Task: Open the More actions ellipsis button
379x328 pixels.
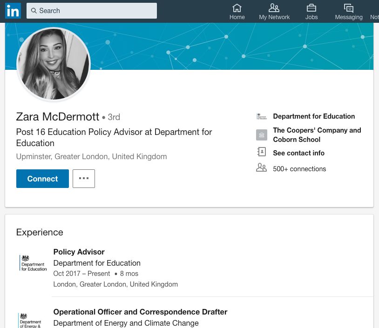Action: coord(84,179)
